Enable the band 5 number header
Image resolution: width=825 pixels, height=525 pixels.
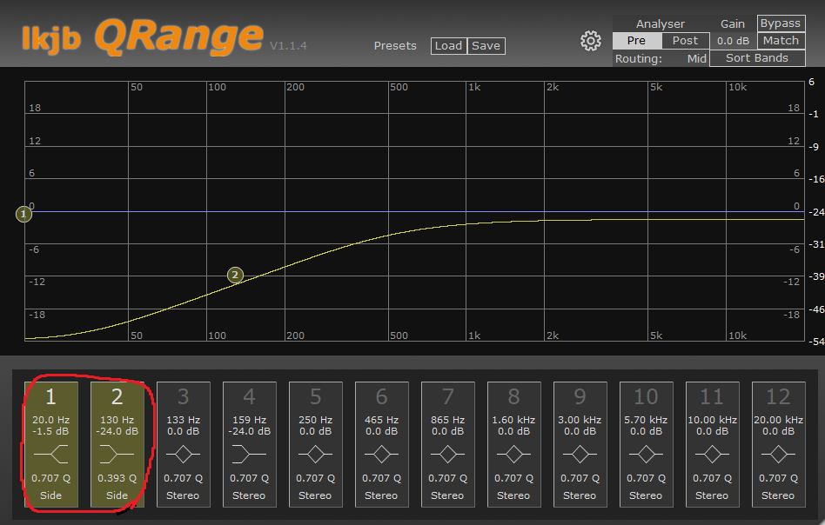(x=316, y=396)
